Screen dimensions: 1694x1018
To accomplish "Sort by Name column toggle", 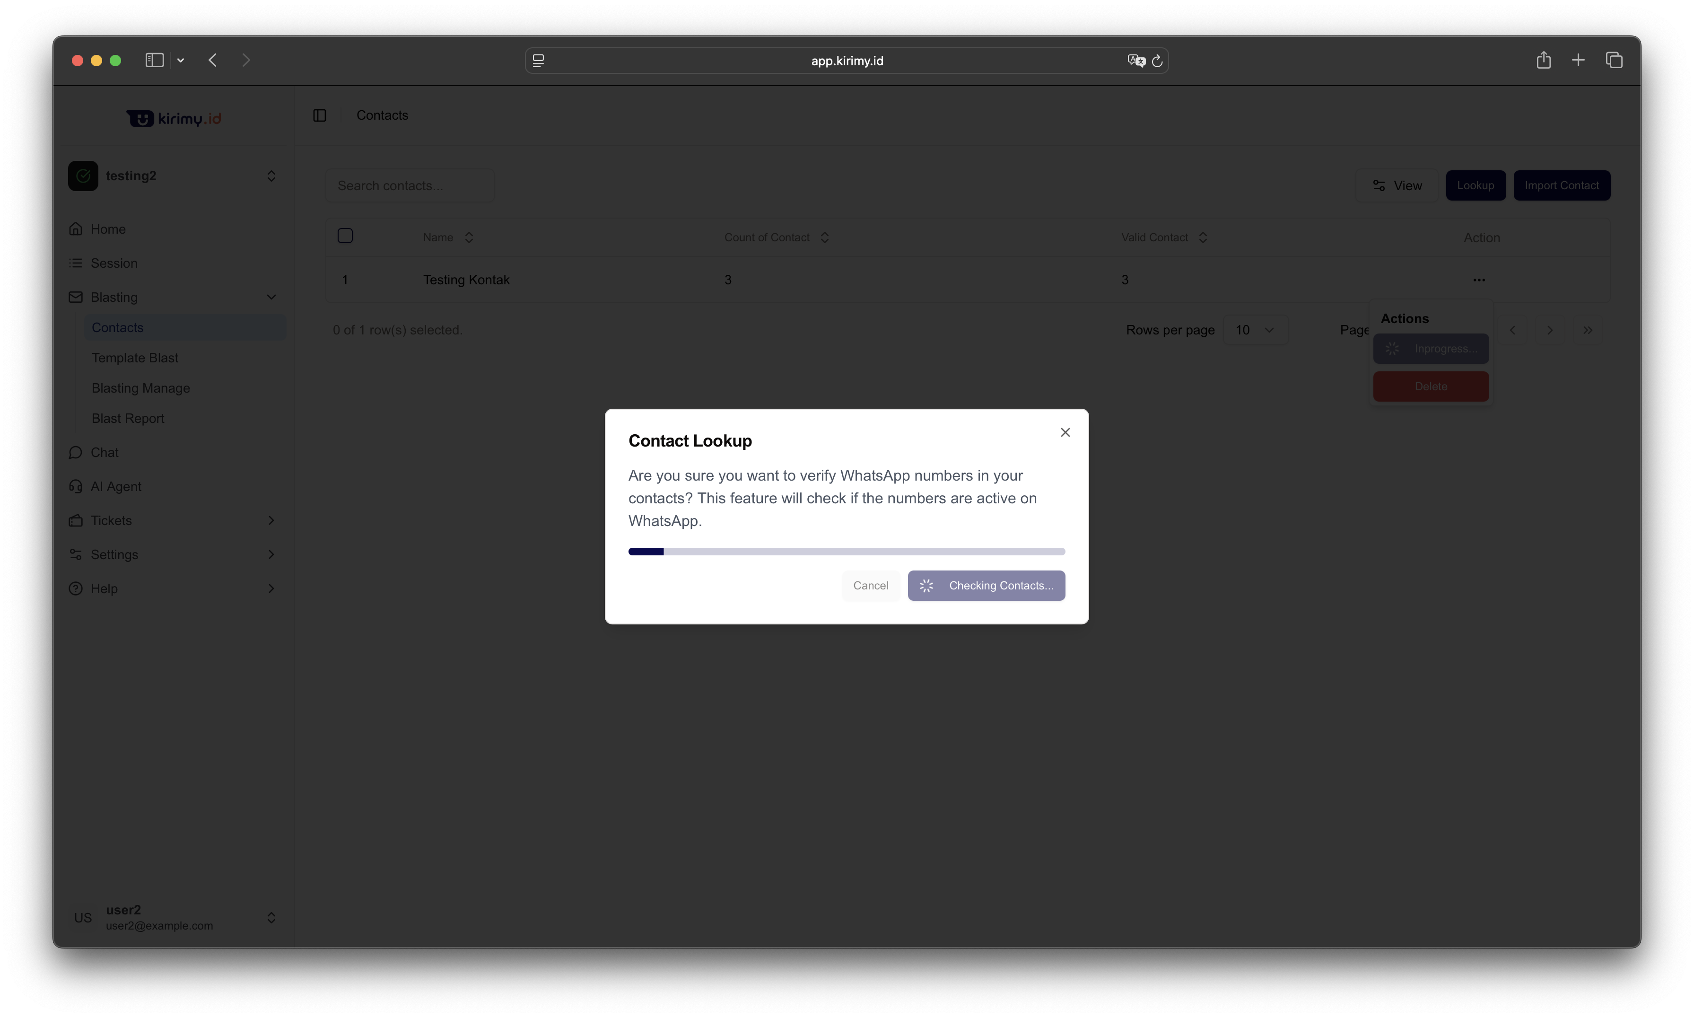I will [x=468, y=237].
